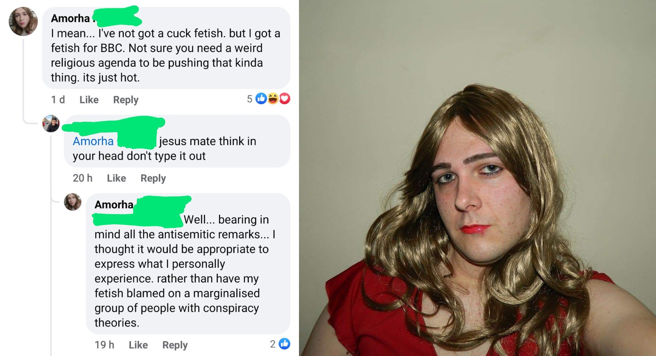The width and height of the screenshot is (656, 356).
Task: Click the 19 h timestamp
Action: click(104, 345)
